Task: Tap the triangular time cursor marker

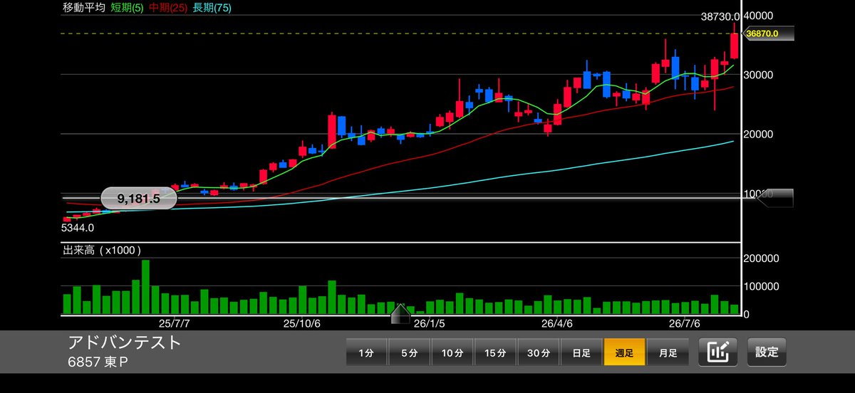Action: point(400,313)
